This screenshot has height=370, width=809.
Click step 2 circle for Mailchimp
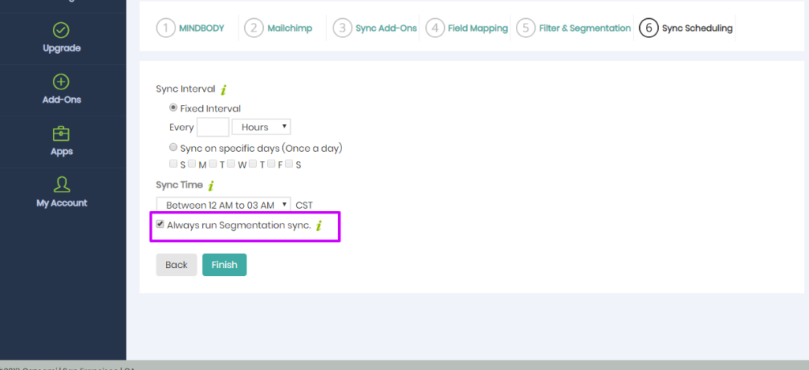[254, 28]
